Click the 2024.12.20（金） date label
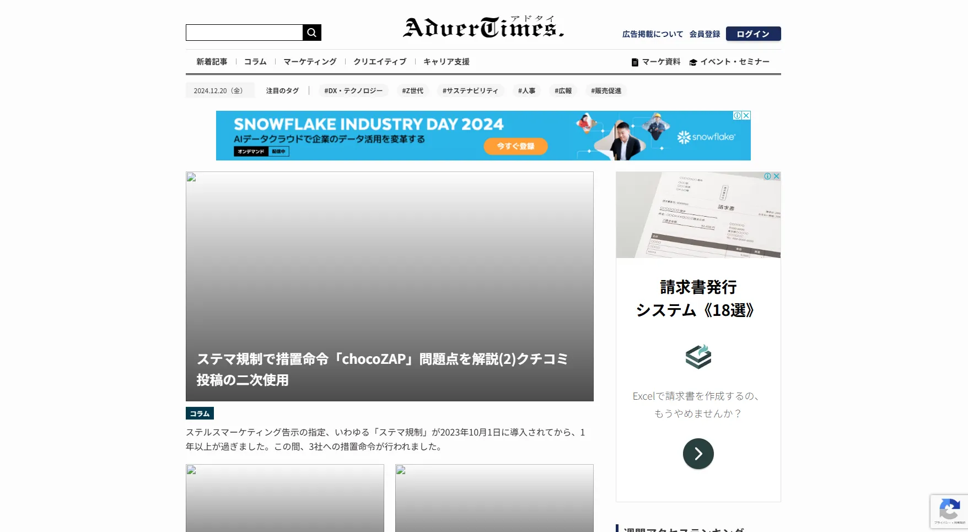Screen dimensions: 968x532 pos(220,90)
